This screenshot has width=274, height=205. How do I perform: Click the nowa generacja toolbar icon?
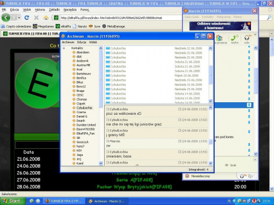[x=220, y=39]
